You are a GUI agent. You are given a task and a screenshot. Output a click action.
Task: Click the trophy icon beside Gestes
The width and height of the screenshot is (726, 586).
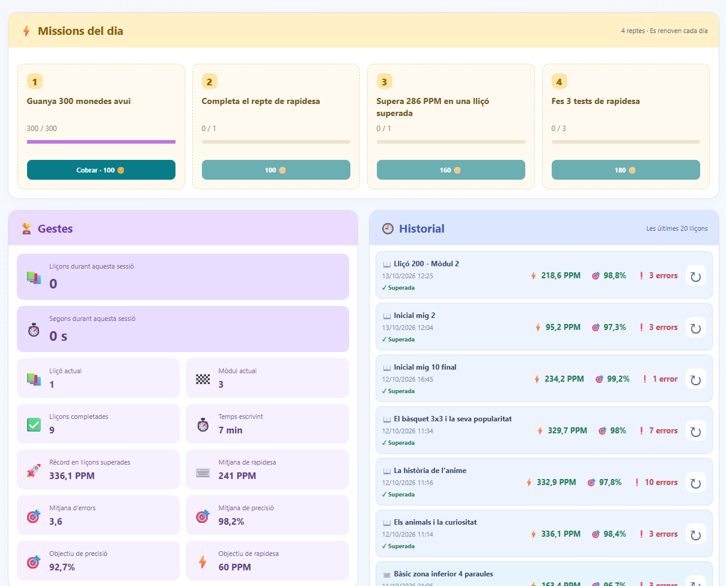point(26,228)
